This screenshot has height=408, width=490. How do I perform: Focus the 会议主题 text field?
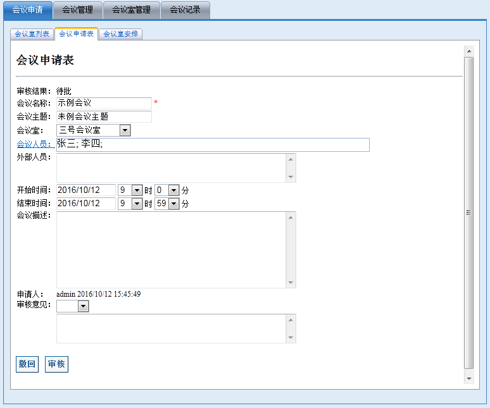click(104, 116)
